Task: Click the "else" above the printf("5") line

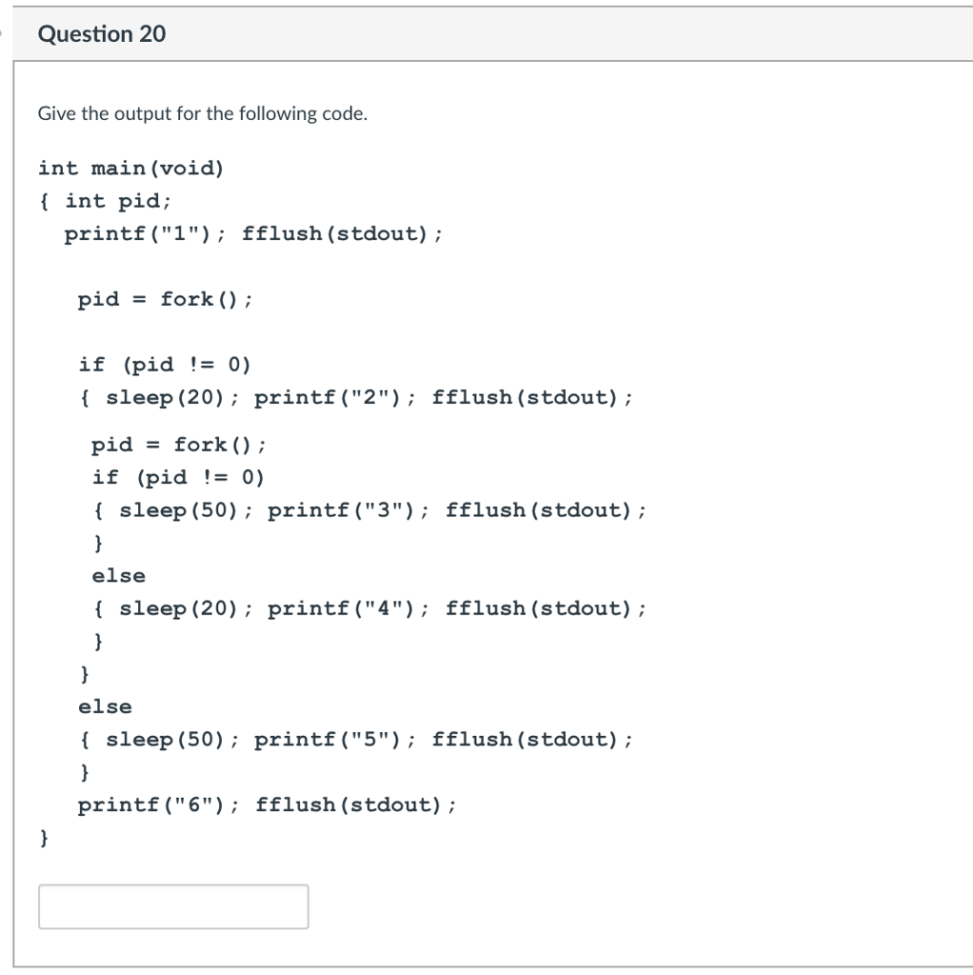Action: coord(106,706)
